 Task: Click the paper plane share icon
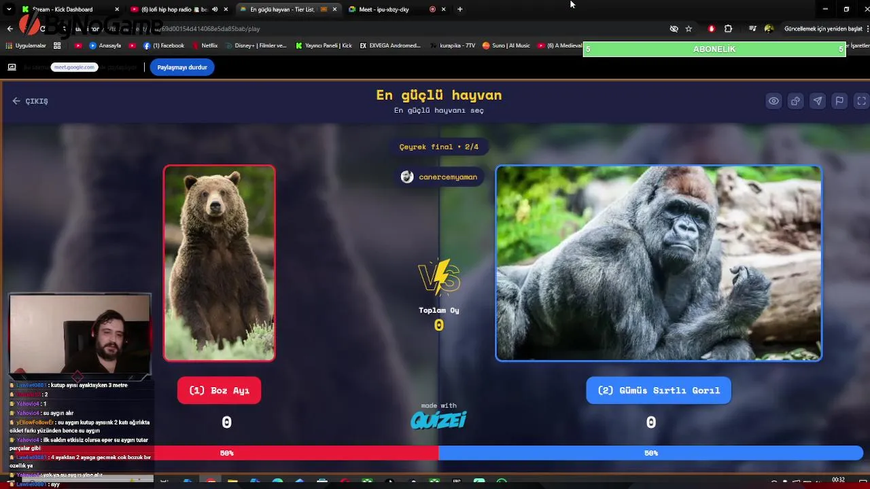(x=818, y=101)
